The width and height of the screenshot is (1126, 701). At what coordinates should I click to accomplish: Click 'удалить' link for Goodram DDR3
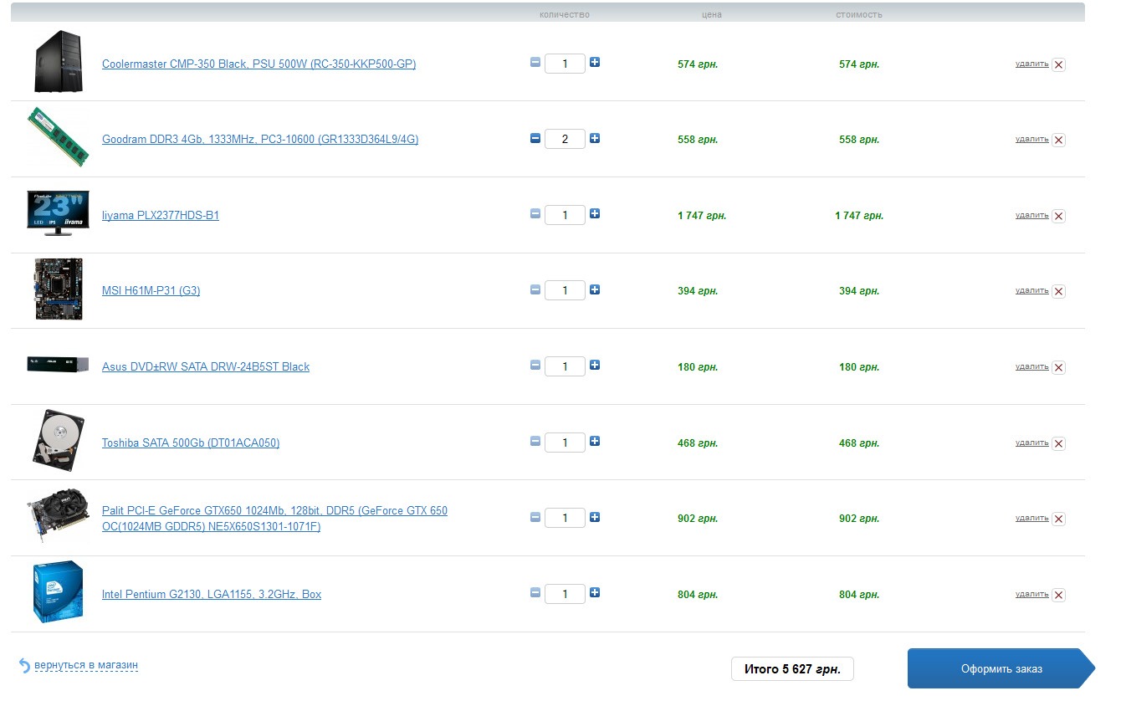tap(1031, 139)
